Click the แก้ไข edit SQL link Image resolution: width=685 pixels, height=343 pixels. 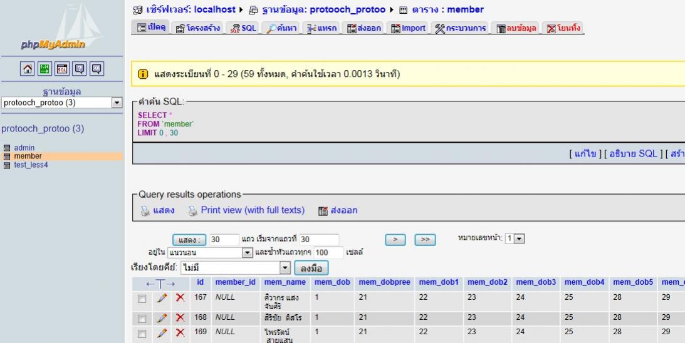(585, 153)
